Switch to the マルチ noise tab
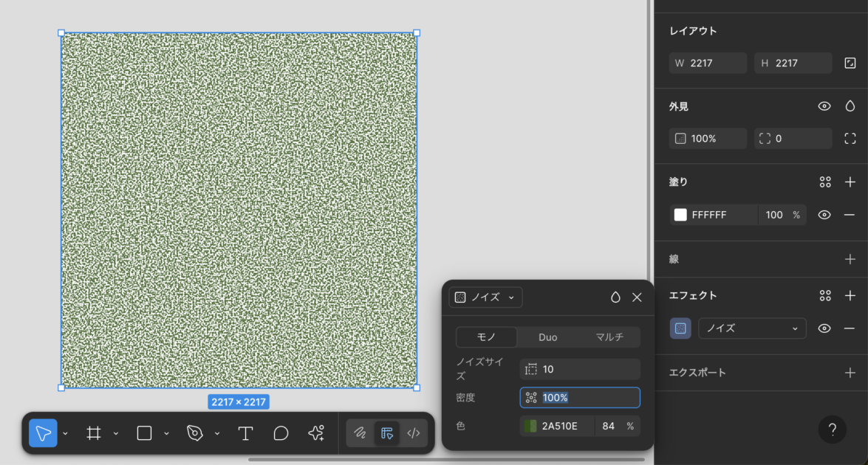The height and width of the screenshot is (465, 868). pyautogui.click(x=609, y=337)
